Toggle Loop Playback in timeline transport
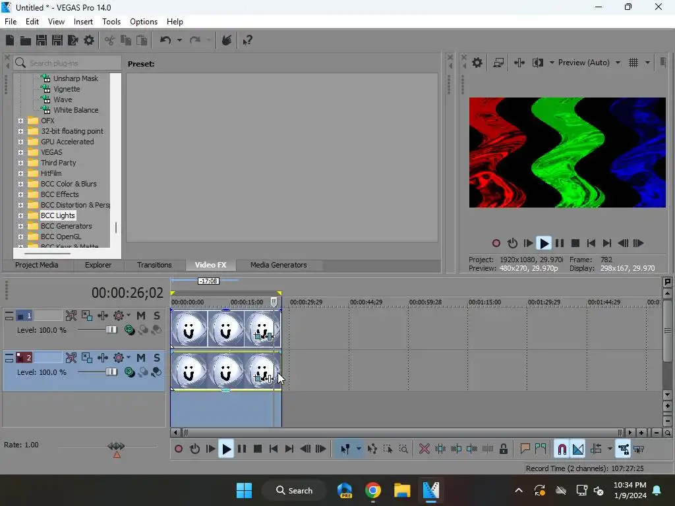 point(194,449)
